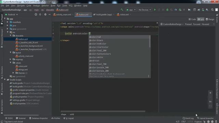Click the editor horizontal scrollbar
Screen dimensions: 219x123
pyautogui.click(x=103, y=111)
